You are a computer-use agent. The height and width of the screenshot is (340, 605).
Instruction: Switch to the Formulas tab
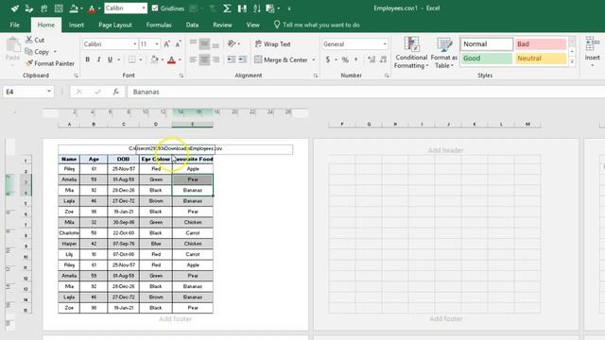159,25
